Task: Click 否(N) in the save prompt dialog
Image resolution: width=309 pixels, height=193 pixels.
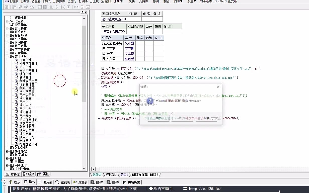Action: [x=183, y=118]
